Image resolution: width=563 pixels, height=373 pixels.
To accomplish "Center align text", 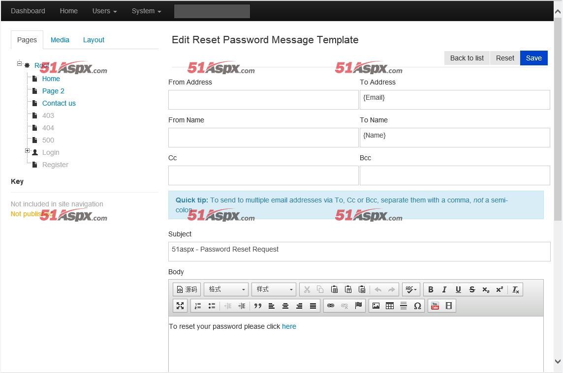I will (x=285, y=306).
